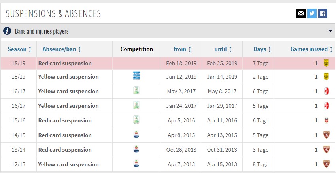336x173 pixels.
Task: Click Torino crest in the 14/15 row
Action: 326,135
